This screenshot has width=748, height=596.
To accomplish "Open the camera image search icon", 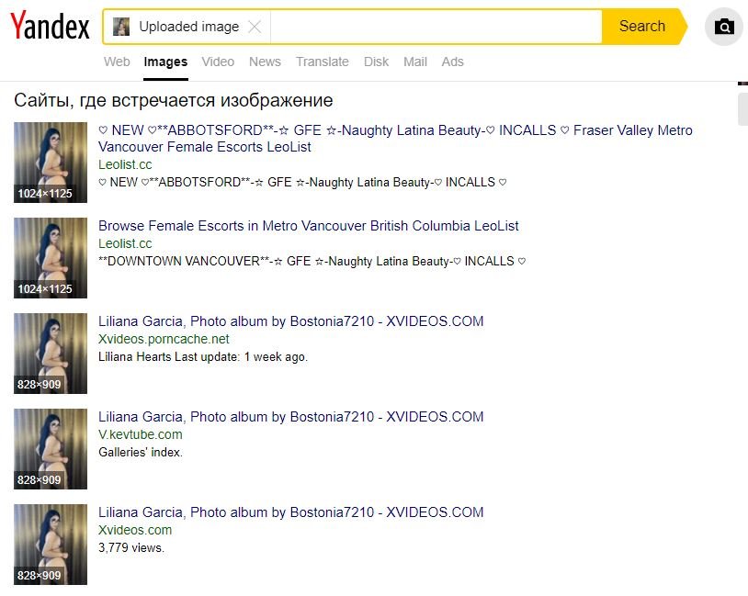I will point(724,27).
